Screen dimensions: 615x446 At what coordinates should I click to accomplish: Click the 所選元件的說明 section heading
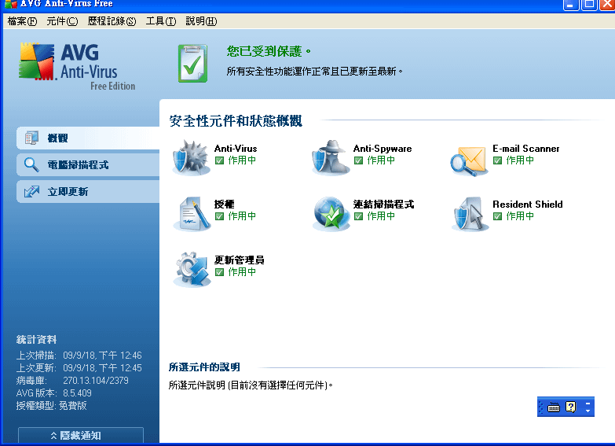[204, 367]
